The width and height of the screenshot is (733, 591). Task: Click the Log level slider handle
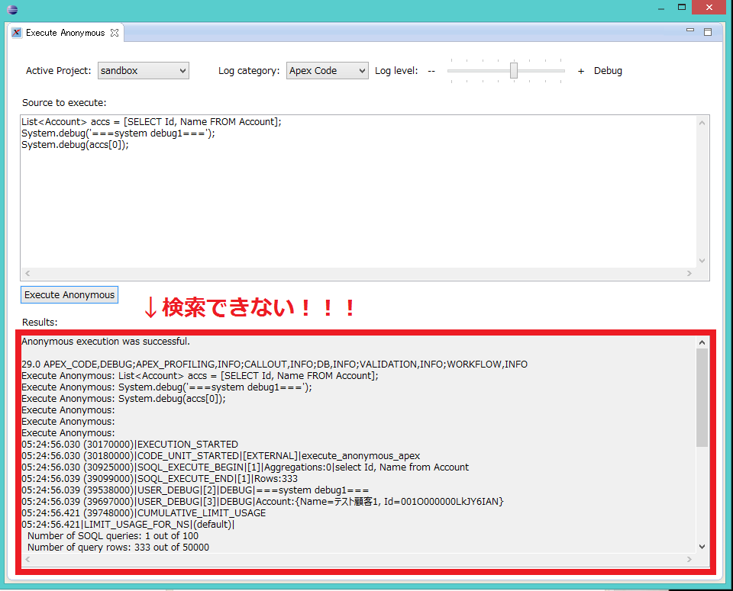(x=512, y=70)
